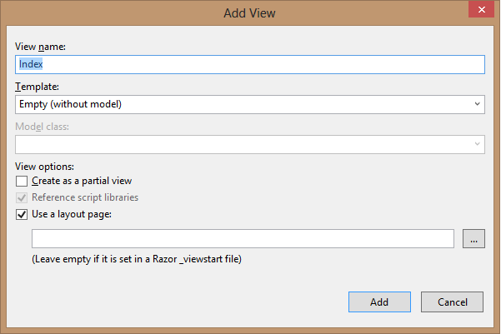501x334 pixels.
Task: Click the Add button
Action: [379, 302]
